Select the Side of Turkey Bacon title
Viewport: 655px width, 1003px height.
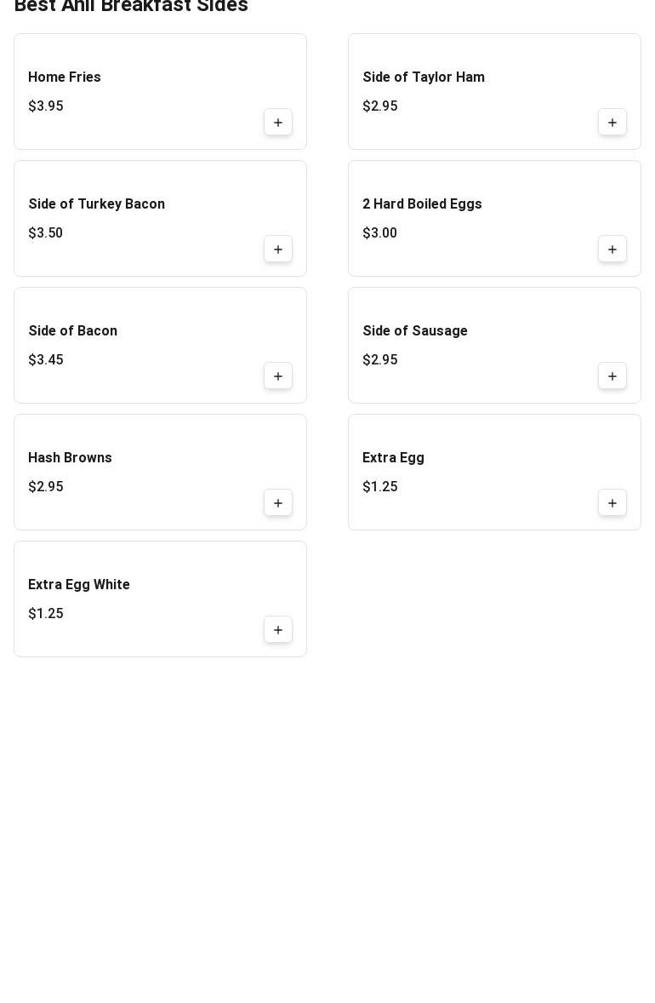pyautogui.click(x=96, y=204)
